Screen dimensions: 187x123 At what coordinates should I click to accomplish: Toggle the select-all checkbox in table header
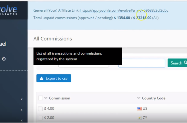coord(41,98)
